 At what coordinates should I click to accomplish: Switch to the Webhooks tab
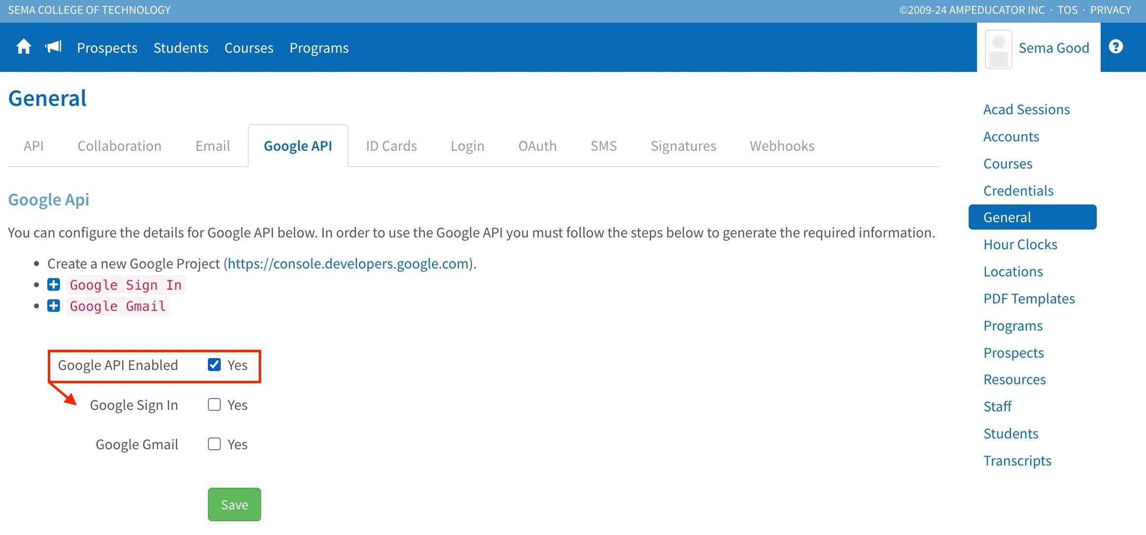click(782, 146)
